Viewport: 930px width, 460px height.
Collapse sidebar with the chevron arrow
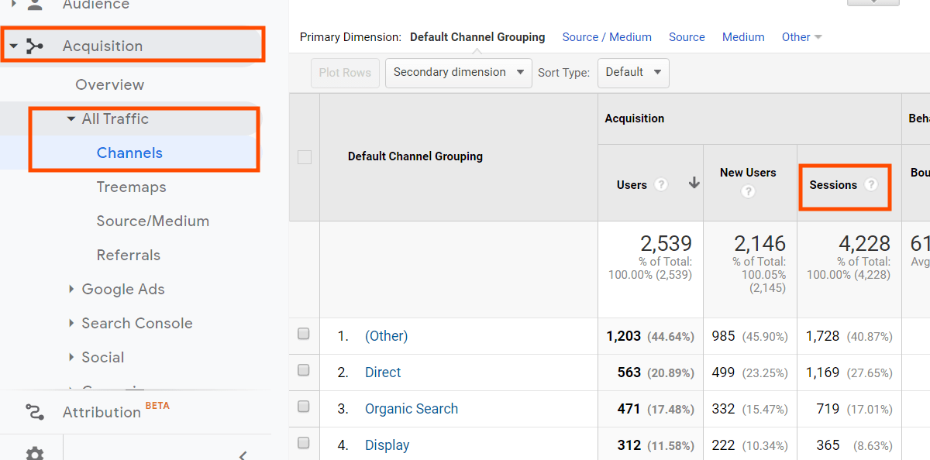pyautogui.click(x=243, y=455)
